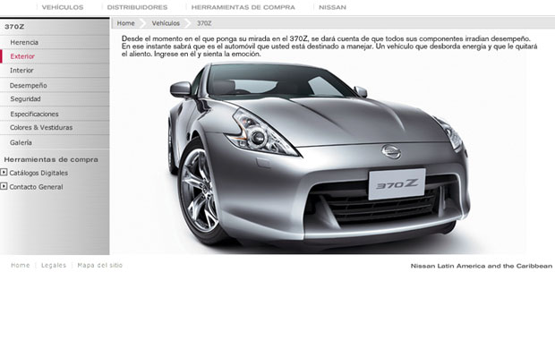The height and width of the screenshot is (340, 555).
Task: Select 370Z in the breadcrumb
Action: [204, 23]
